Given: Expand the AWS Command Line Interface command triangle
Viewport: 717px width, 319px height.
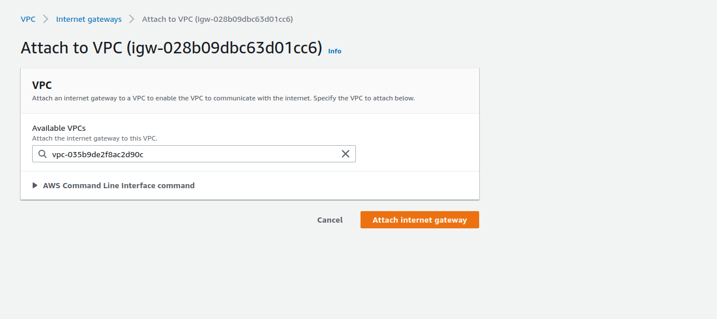Looking at the screenshot, I should (36, 185).
